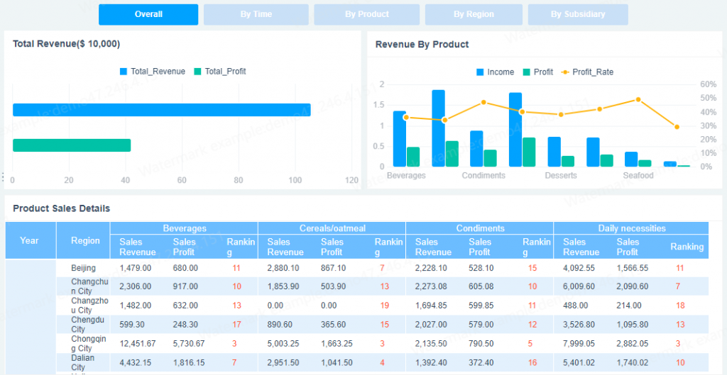
Task: Select the Profit_Rate point above Desserts
Action: 561,114
